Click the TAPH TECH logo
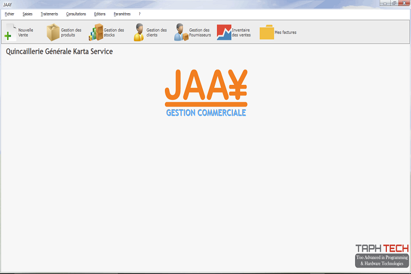 (381, 255)
